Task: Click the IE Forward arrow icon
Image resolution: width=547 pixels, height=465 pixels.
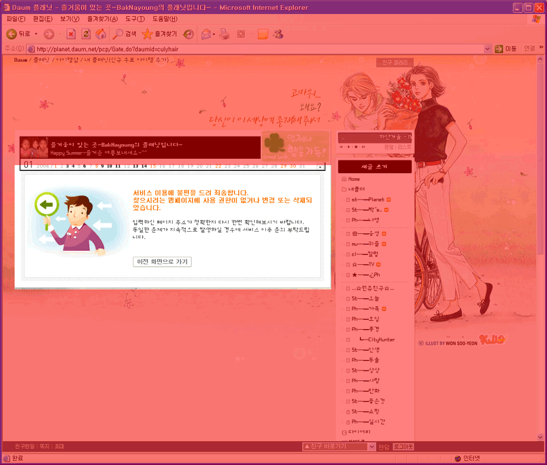Action: 49,34
